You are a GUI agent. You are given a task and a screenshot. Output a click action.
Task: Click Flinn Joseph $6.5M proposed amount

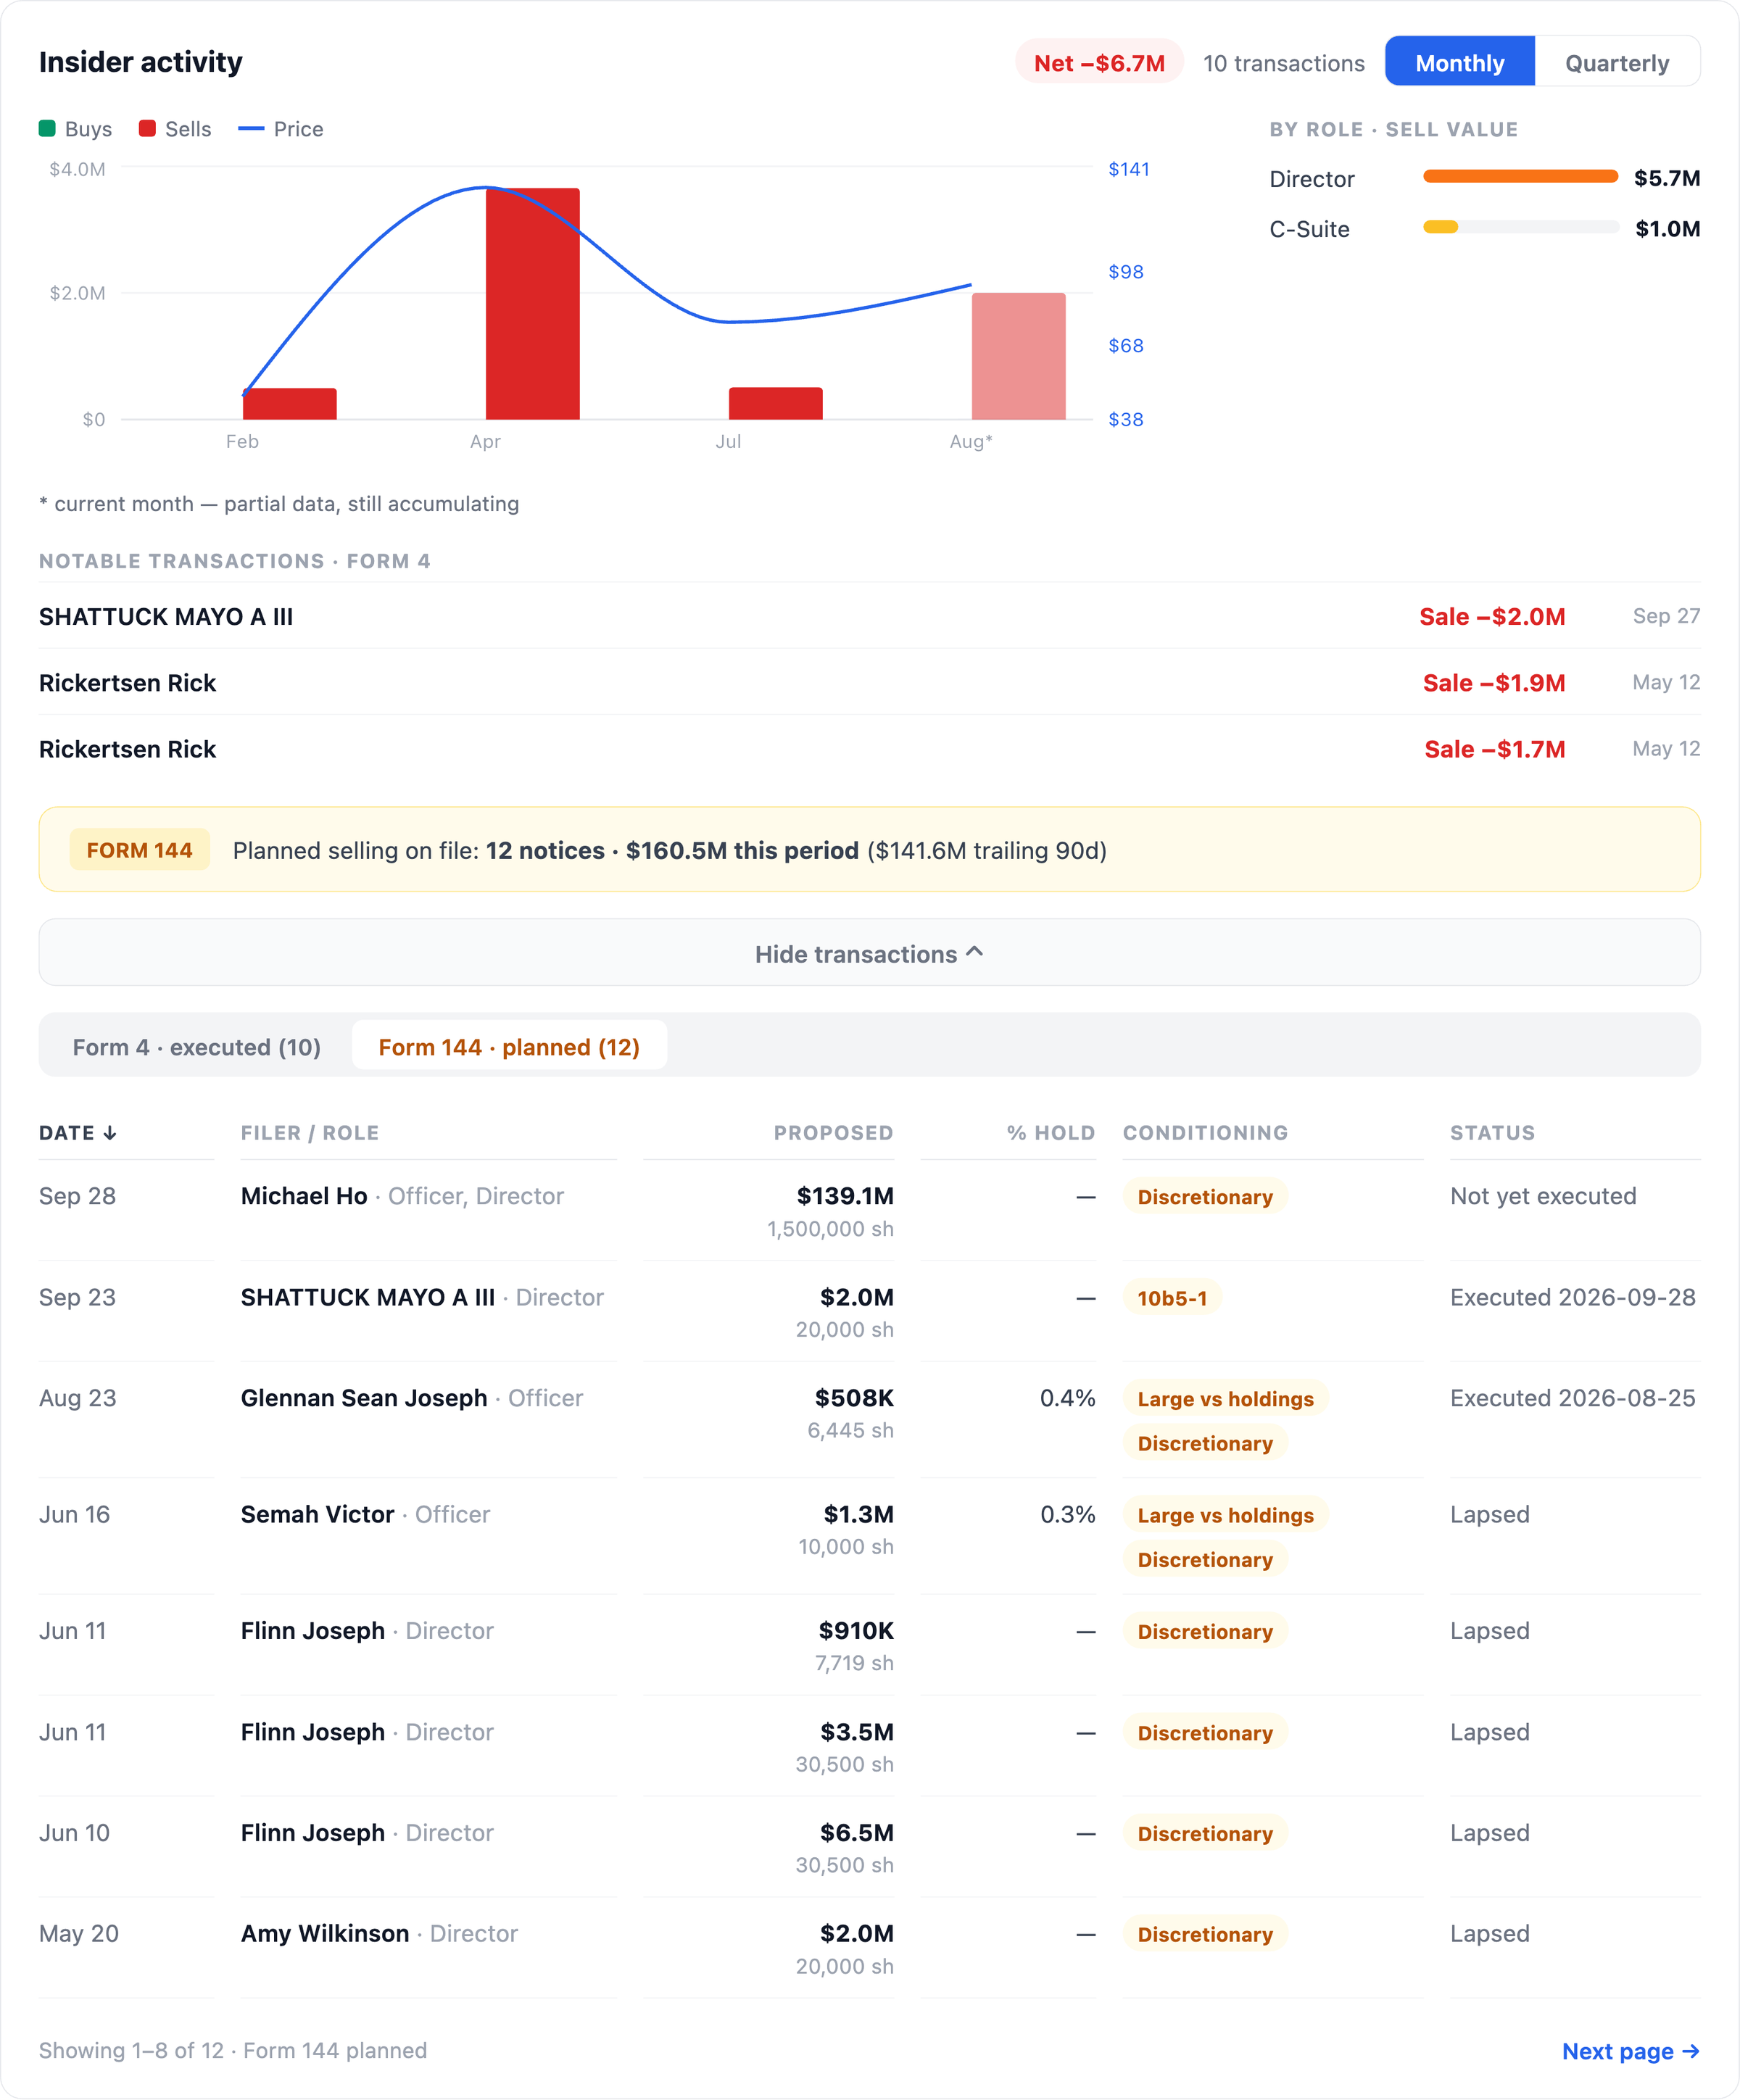[857, 1832]
